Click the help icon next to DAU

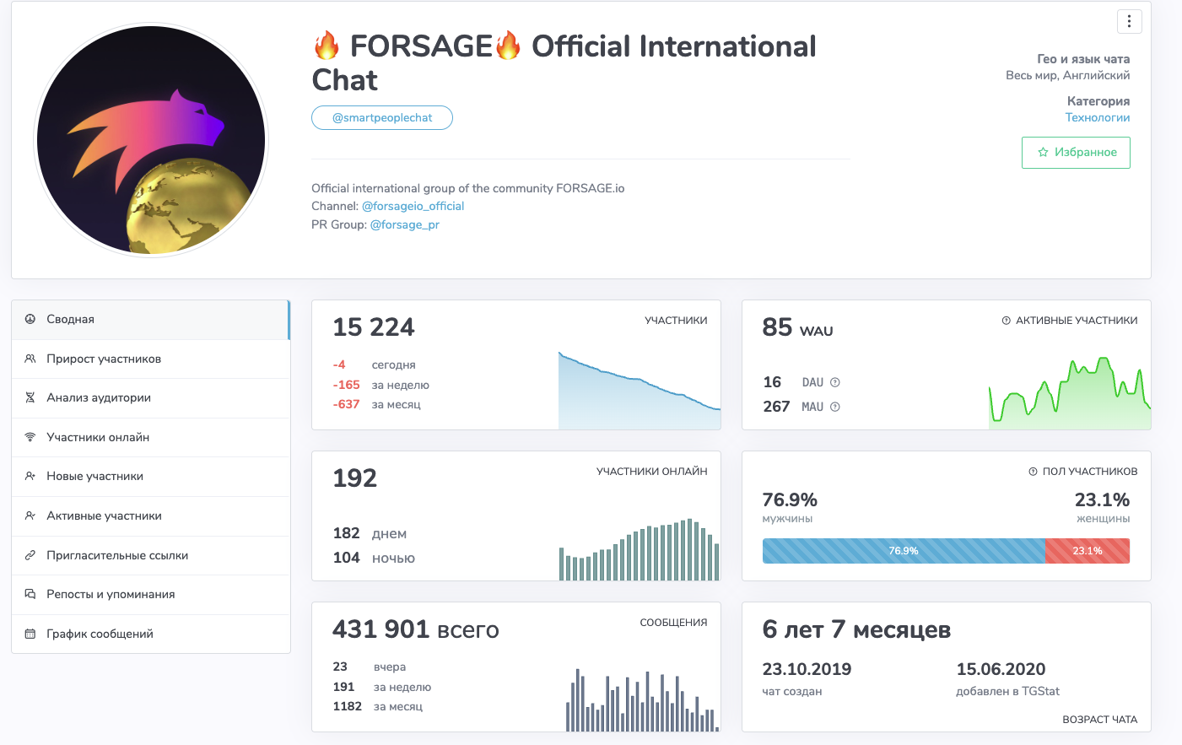[835, 382]
